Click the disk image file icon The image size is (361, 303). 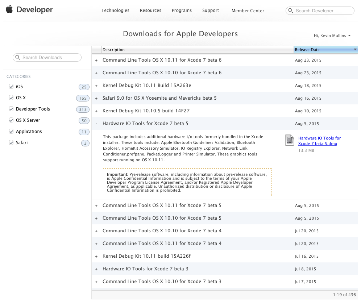[289, 141]
